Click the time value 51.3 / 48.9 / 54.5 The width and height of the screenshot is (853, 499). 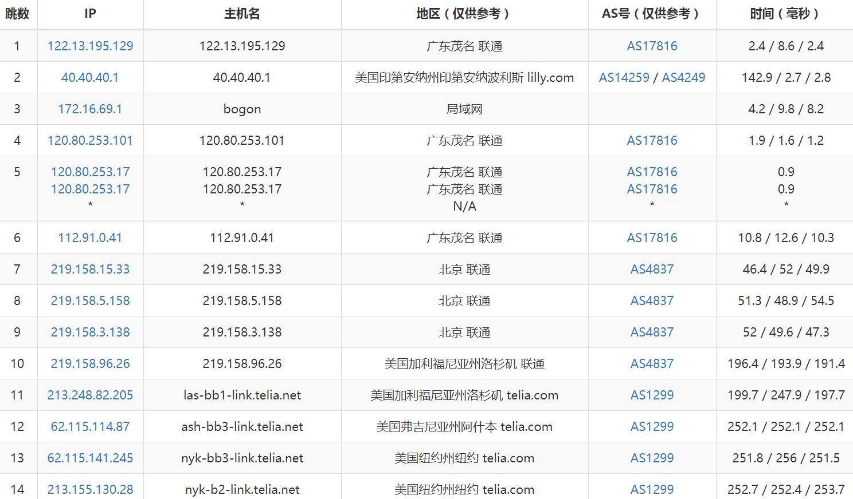786,300
